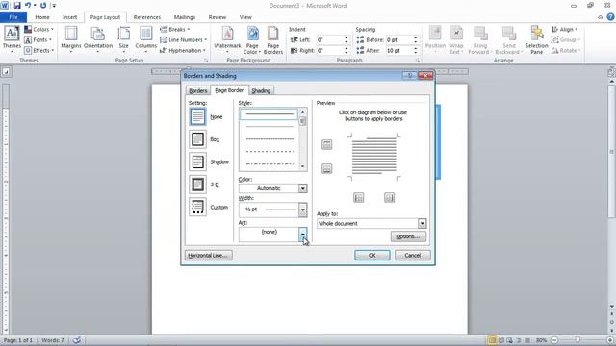Open the border Width dropdown

coord(302,210)
